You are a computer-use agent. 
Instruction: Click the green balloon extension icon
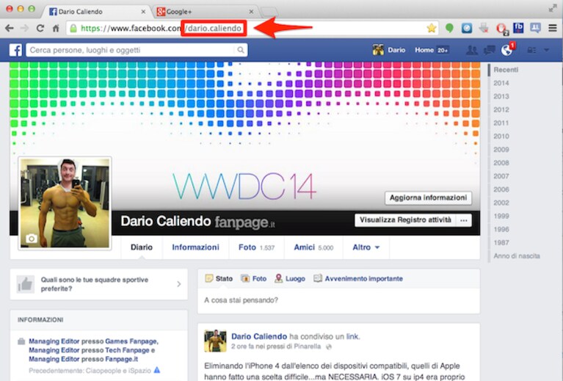(x=449, y=28)
